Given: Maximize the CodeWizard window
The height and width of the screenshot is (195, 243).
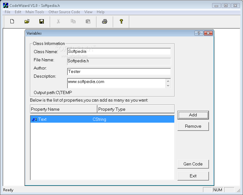Looking at the screenshot, I should coord(226,6).
